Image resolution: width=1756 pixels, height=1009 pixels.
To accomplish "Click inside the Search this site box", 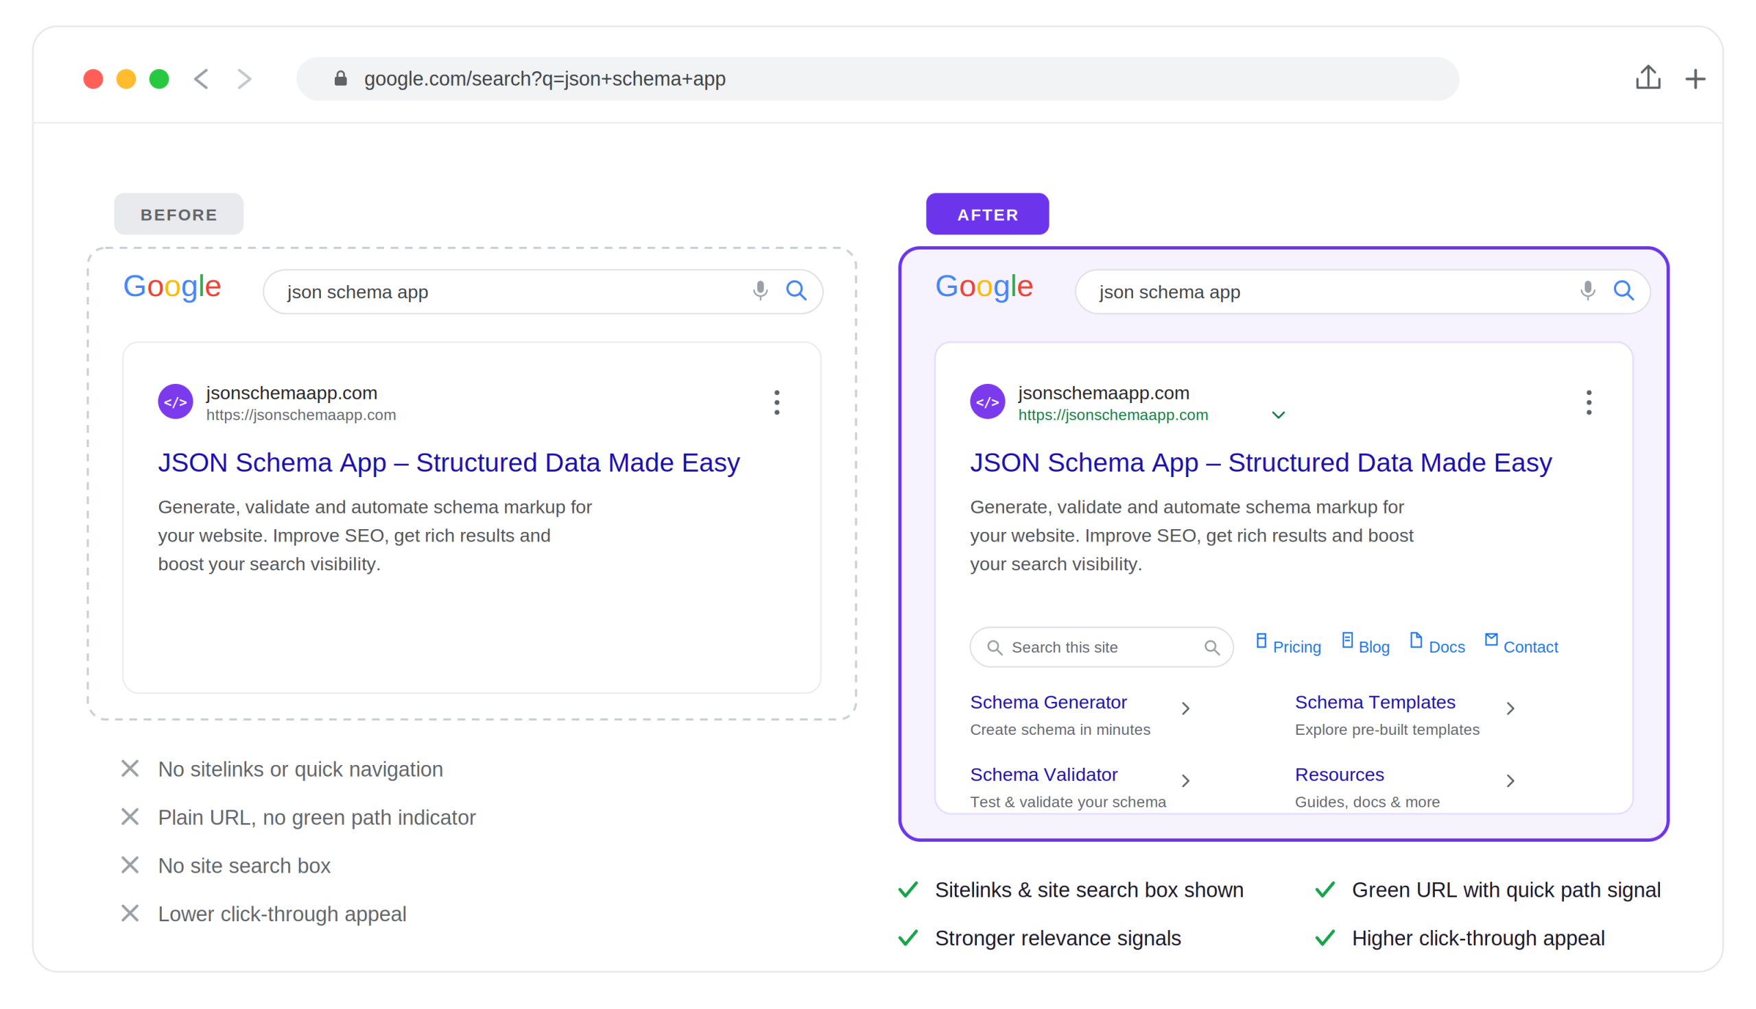I will 1101,647.
